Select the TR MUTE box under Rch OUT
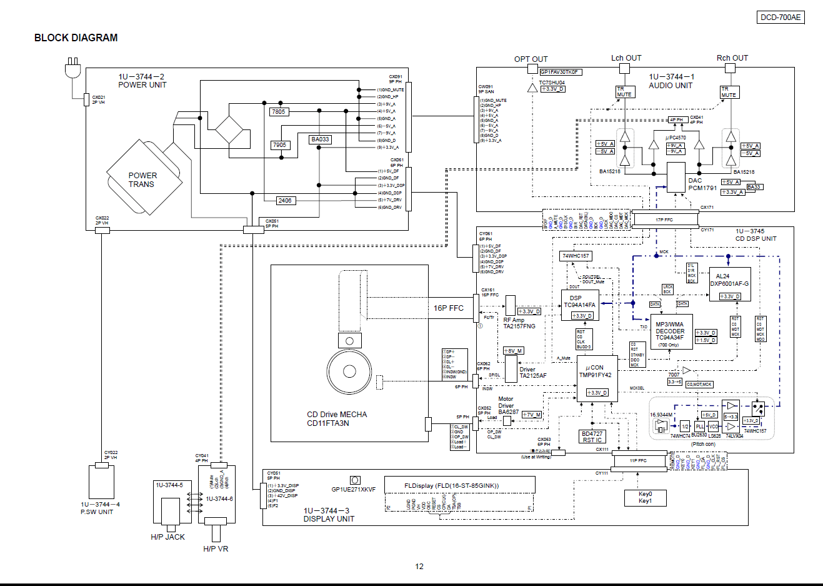This screenshot has height=586, width=823. (729, 92)
